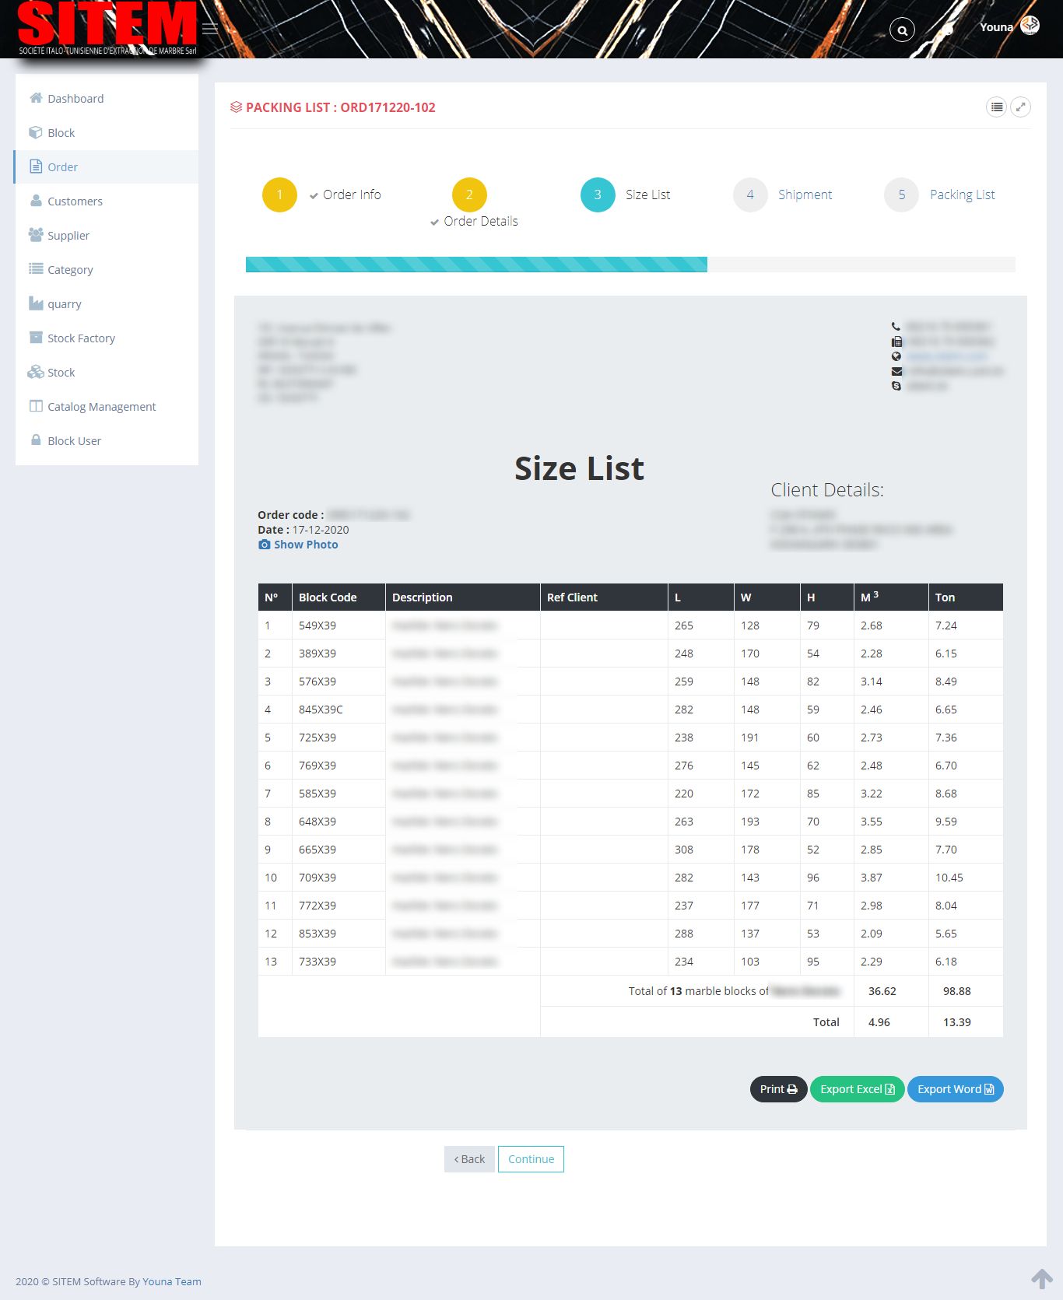Go to step 5 Packing List
This screenshot has height=1300, width=1063.
pyautogui.click(x=901, y=194)
